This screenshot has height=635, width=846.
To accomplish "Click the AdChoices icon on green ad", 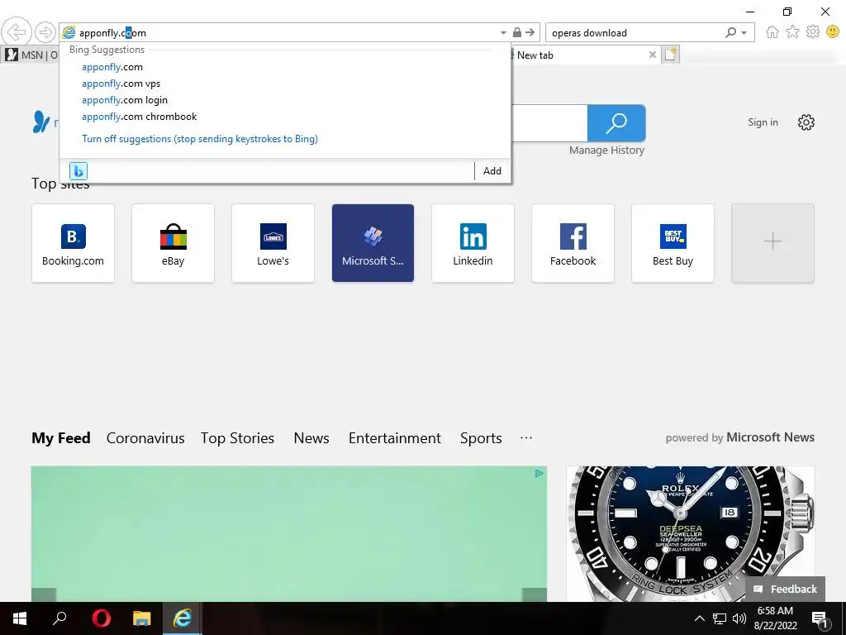I will click(539, 474).
